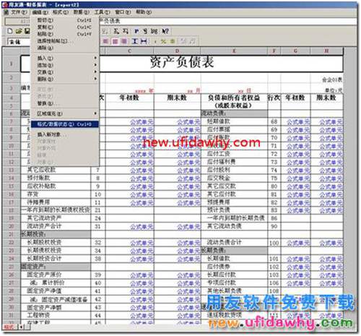Click the 期末数 header in column D

point(177,98)
